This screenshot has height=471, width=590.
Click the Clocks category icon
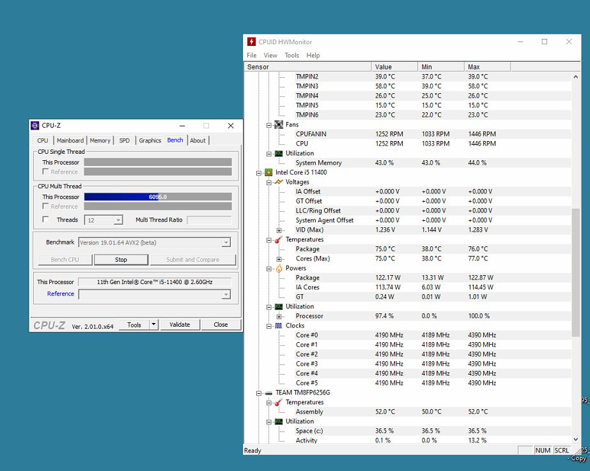coord(279,325)
